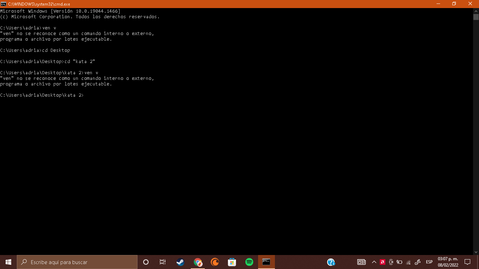Switch the ESP input language indicator

[x=429, y=262]
